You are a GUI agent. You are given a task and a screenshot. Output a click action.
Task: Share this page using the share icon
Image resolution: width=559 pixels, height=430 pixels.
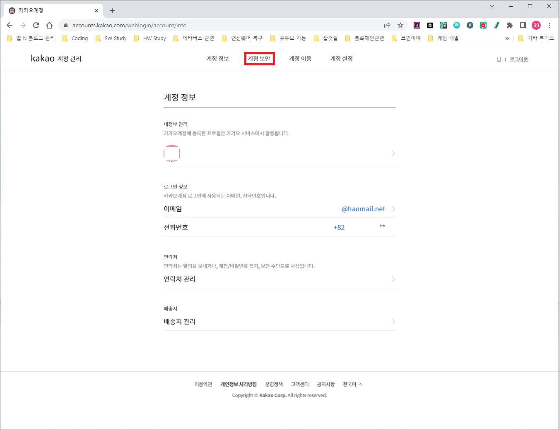pyautogui.click(x=387, y=25)
